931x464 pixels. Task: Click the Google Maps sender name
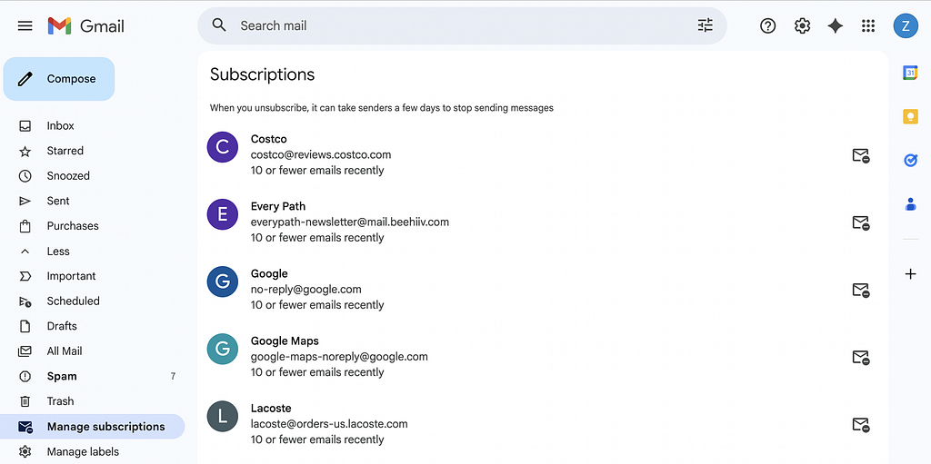pos(285,341)
